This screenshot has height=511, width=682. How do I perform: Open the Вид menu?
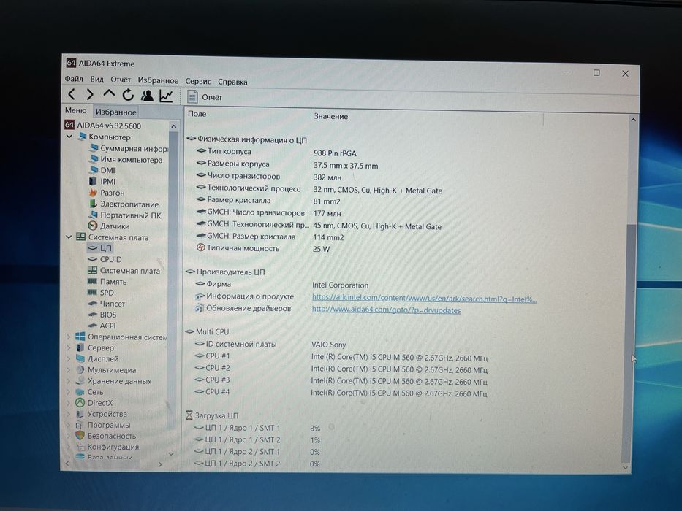point(96,79)
